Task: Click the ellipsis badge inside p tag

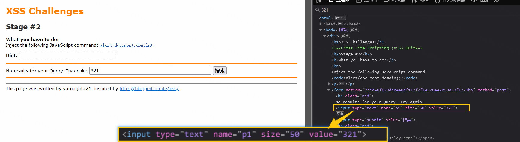Action: coord(342,84)
